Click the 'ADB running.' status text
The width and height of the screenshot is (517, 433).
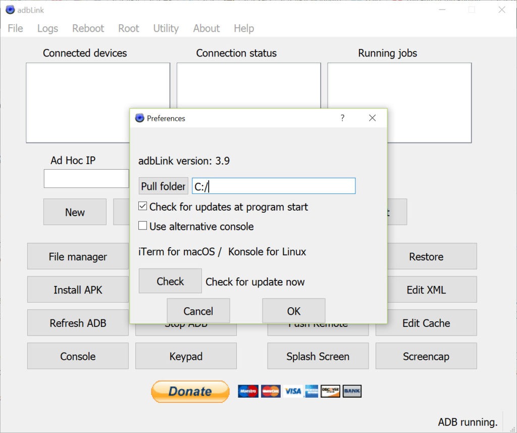468,422
